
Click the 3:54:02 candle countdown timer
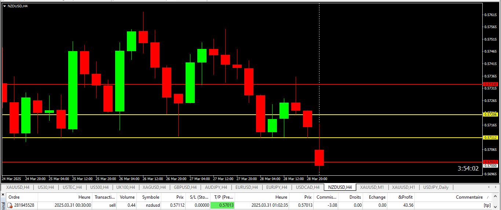tap(468, 168)
